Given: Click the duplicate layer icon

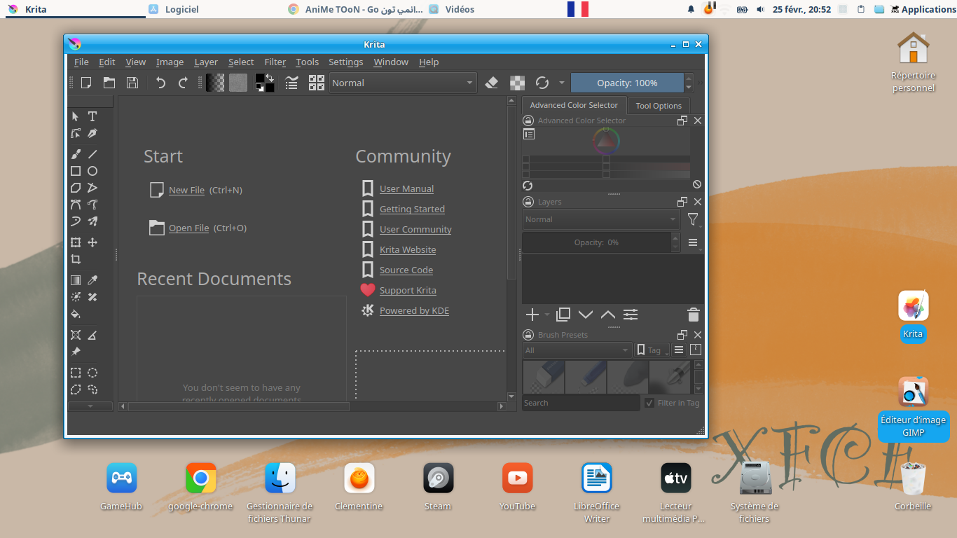Looking at the screenshot, I should click(x=563, y=315).
